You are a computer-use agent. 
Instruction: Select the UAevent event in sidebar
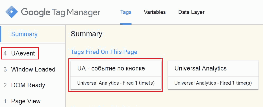pyautogui.click(x=23, y=53)
